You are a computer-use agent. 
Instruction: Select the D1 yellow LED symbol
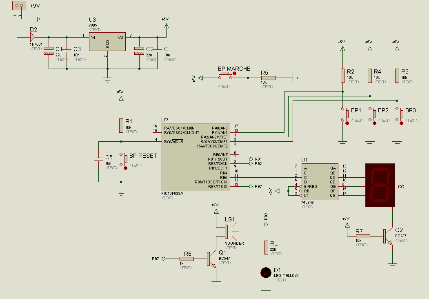click(266, 273)
